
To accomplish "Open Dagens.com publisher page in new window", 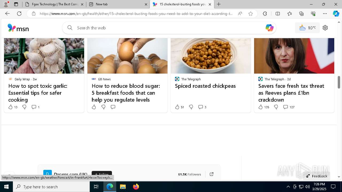I will [x=212, y=174].
